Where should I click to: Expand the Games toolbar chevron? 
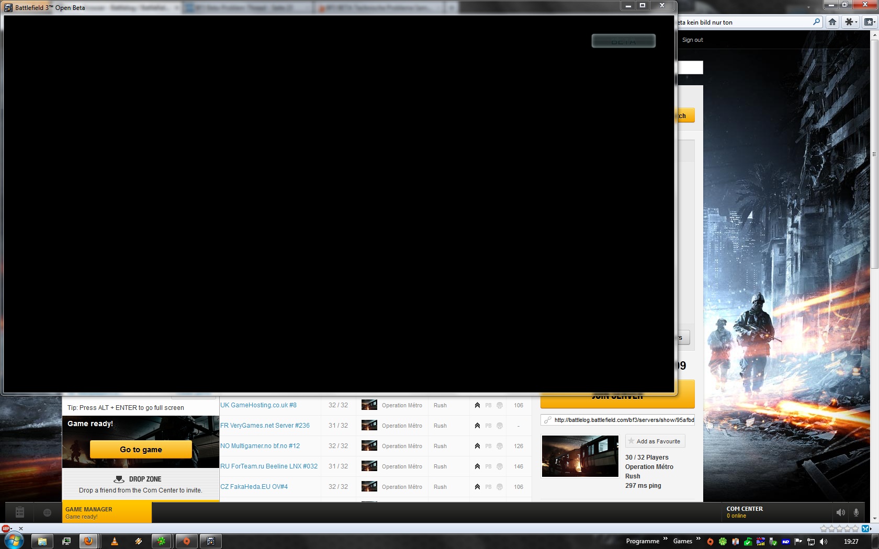[x=698, y=539]
